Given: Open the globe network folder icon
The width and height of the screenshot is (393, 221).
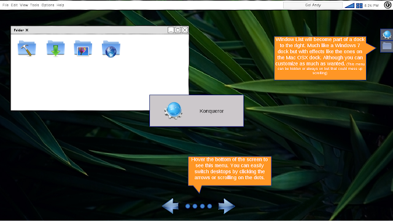Looking at the screenshot, I should (x=111, y=49).
